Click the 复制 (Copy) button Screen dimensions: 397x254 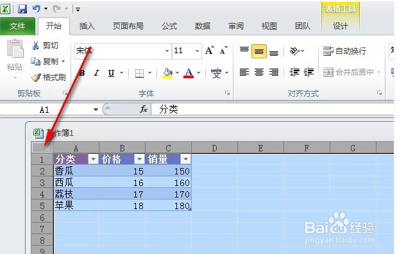[45, 61]
